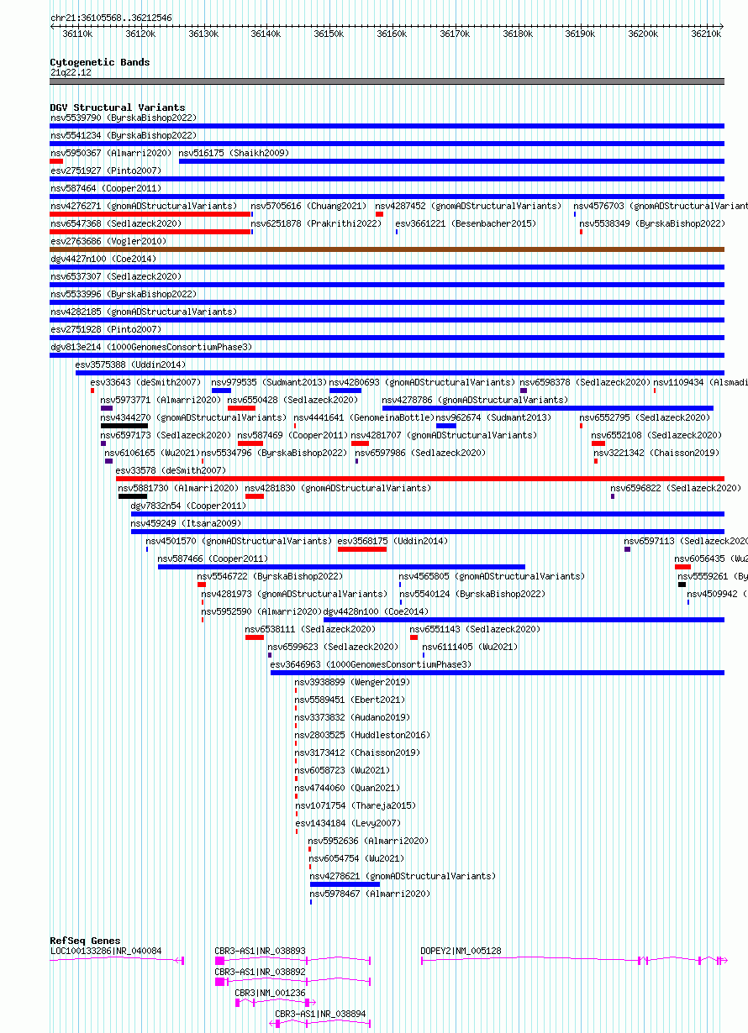748x1033 pixels.
Task: Open variant nsv5539790 (ByrskaBishop2022)
Action: point(124,118)
